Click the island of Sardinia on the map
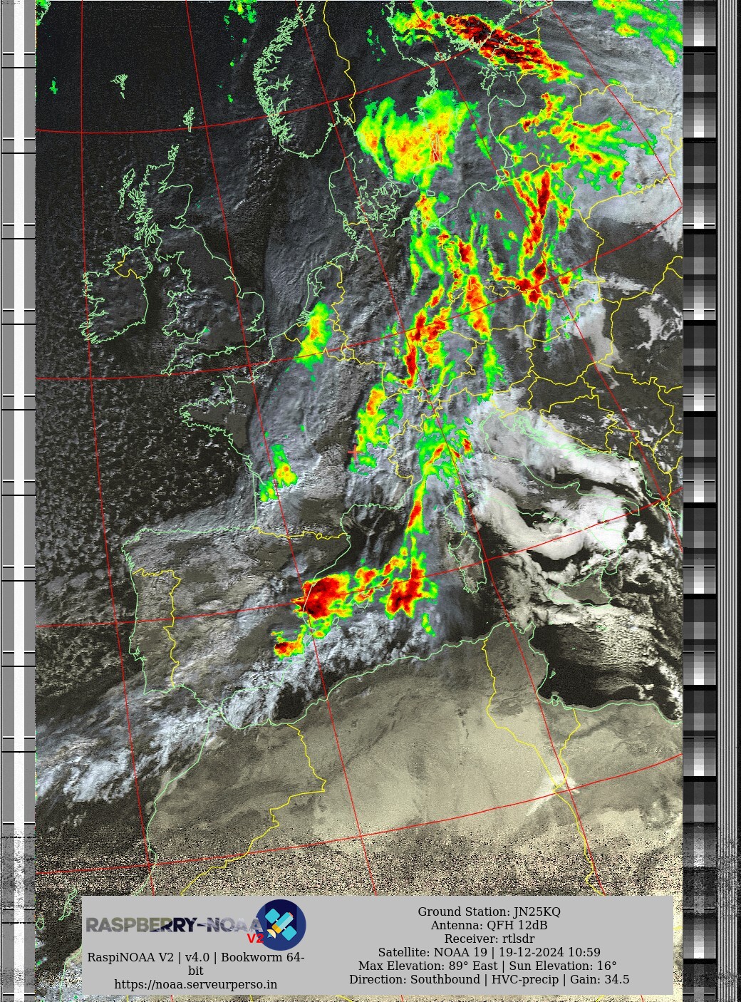This screenshot has width=741, height=1002. pos(472,563)
